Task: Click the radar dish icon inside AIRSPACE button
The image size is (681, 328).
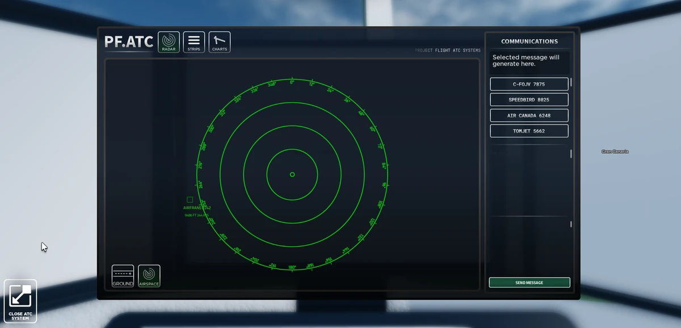Action: click(x=149, y=272)
